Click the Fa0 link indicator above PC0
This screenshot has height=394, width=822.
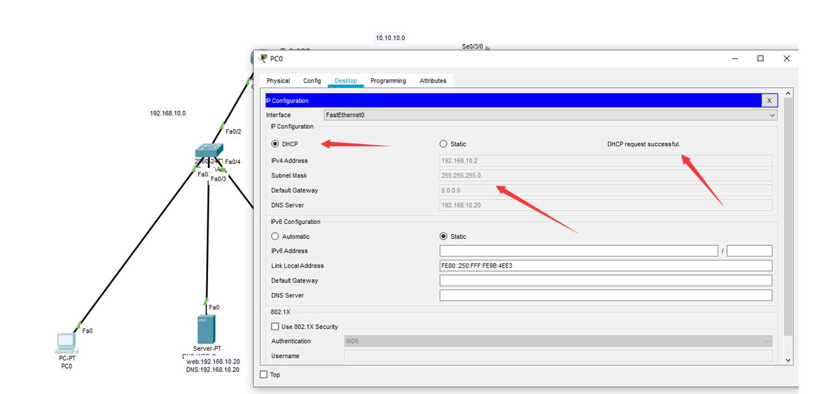coord(78,324)
